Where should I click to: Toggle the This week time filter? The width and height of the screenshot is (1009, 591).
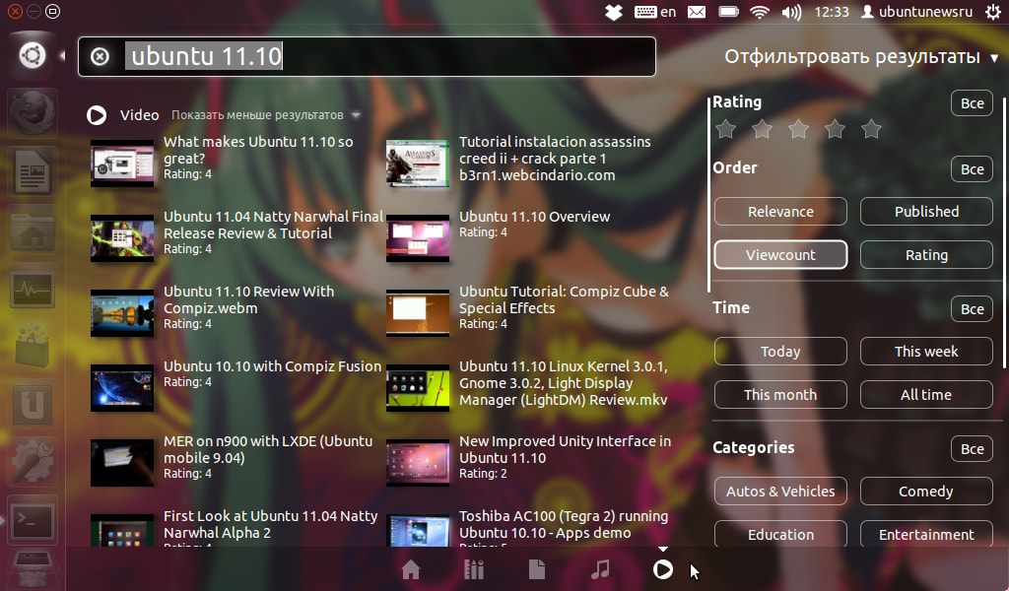pos(926,351)
